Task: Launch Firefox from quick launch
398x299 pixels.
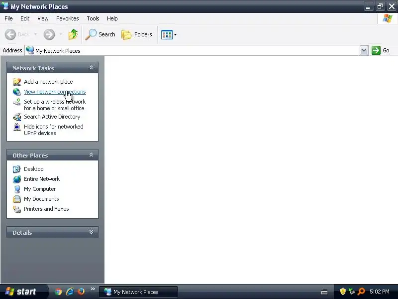Action: click(81, 292)
